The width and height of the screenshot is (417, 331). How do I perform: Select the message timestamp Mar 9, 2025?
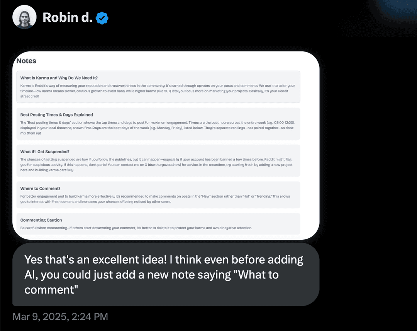60,316
